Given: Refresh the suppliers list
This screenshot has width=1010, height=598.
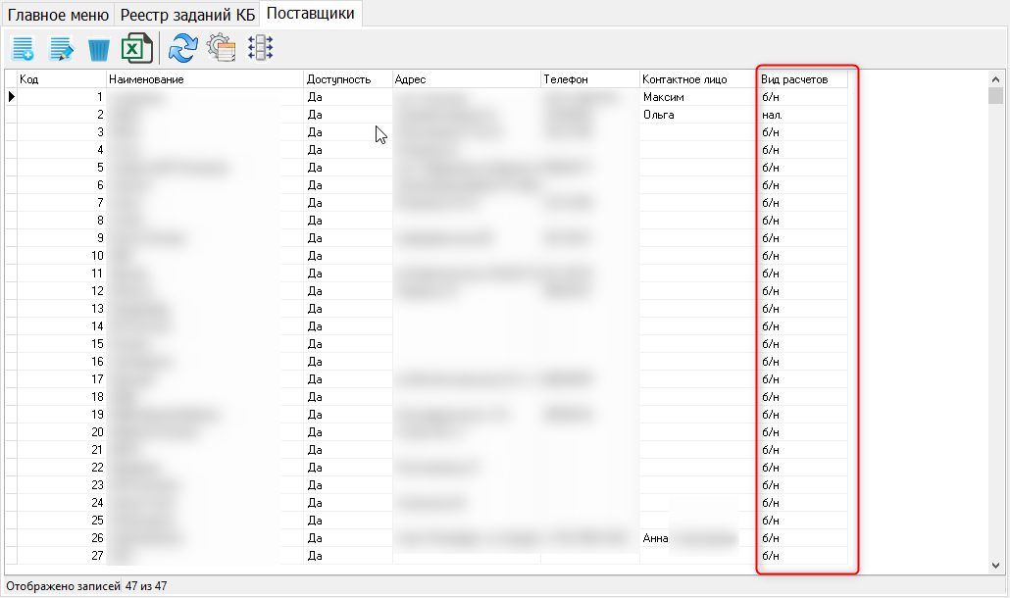Looking at the screenshot, I should [182, 48].
